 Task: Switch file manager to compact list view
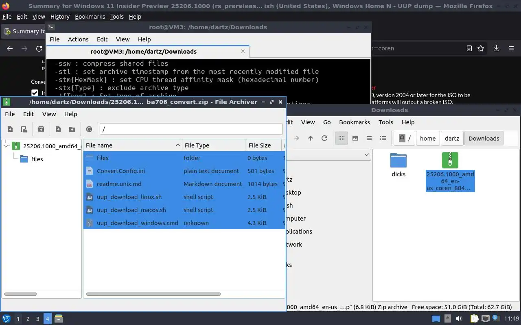pos(369,138)
